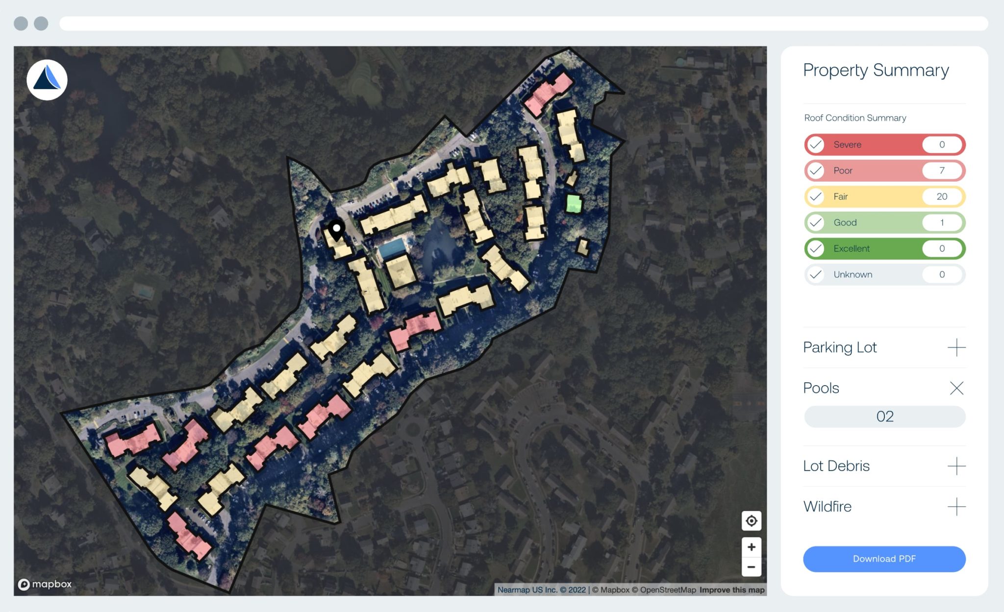Dismiss the Pools overlay with the X
1004x612 pixels.
(956, 388)
